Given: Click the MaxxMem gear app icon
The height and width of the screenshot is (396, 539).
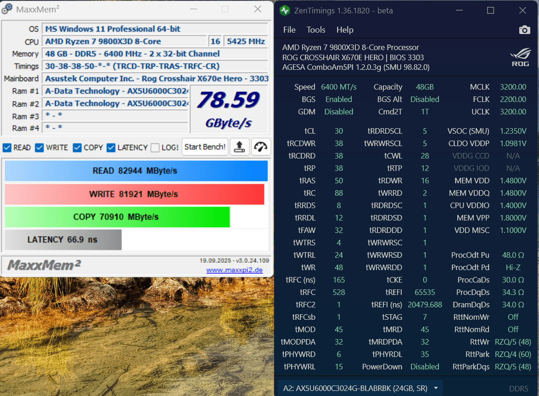Looking at the screenshot, I should [x=7, y=9].
